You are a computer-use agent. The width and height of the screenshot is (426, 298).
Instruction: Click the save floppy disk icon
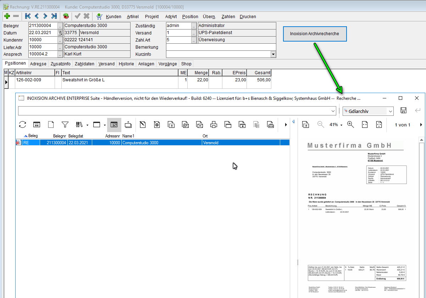pos(403,111)
